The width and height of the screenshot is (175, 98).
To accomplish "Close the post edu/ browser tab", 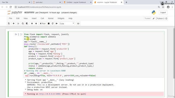I will [60, 2].
